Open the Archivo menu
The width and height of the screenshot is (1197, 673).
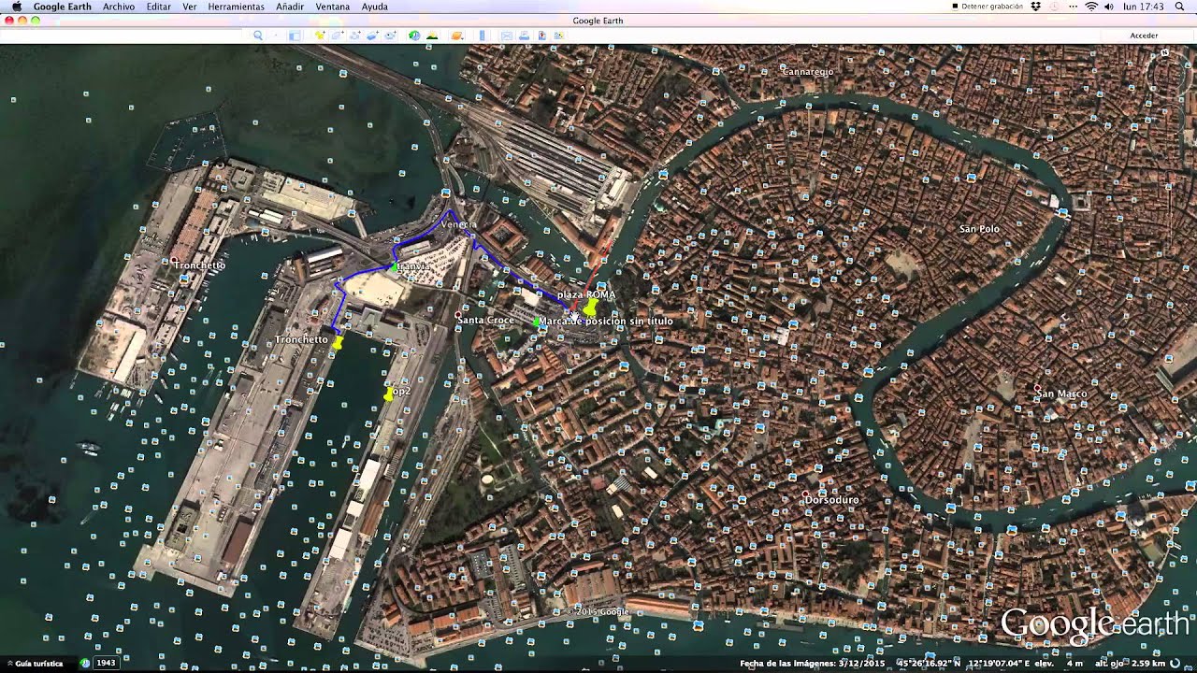(119, 7)
